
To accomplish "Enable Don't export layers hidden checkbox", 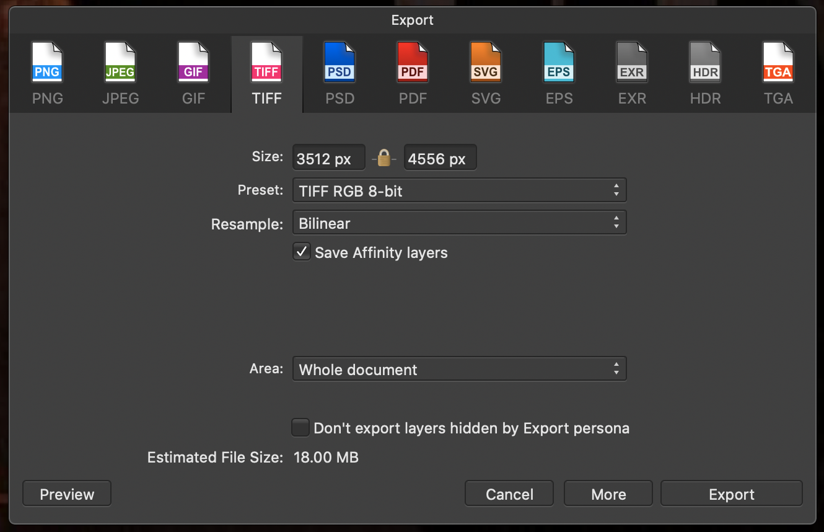I will [300, 428].
